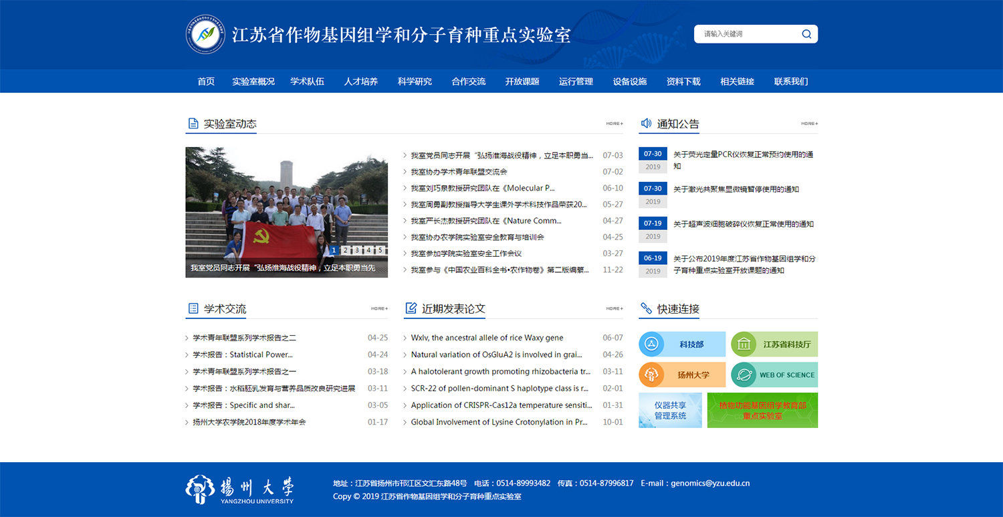Open the 实验室概况 menu item
The height and width of the screenshot is (517, 1003).
click(x=253, y=82)
